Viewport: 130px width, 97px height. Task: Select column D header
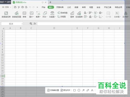coord(54,28)
